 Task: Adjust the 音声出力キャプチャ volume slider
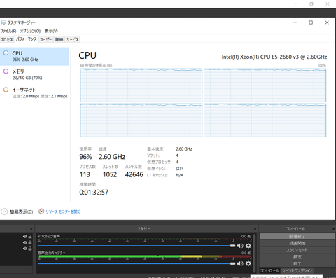(x=136, y=263)
